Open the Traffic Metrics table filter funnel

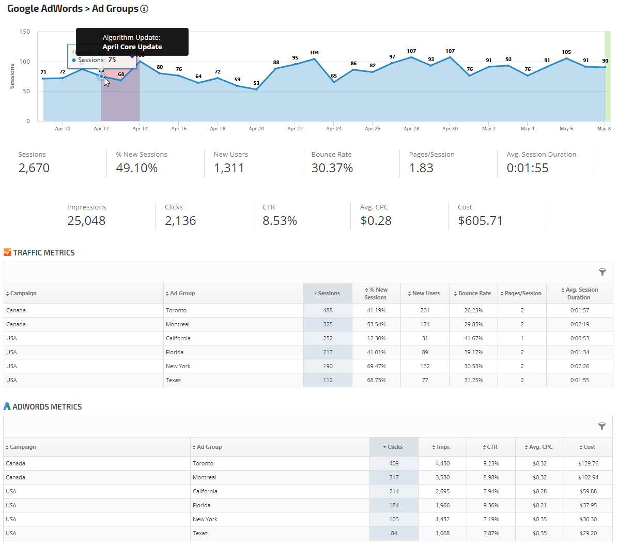coord(602,272)
